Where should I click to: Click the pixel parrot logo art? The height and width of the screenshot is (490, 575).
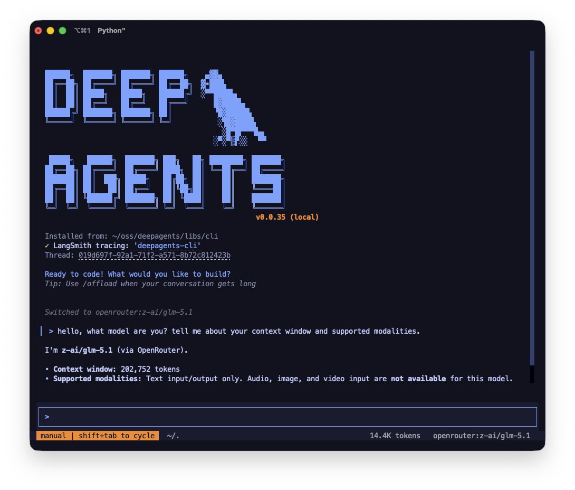[233, 108]
